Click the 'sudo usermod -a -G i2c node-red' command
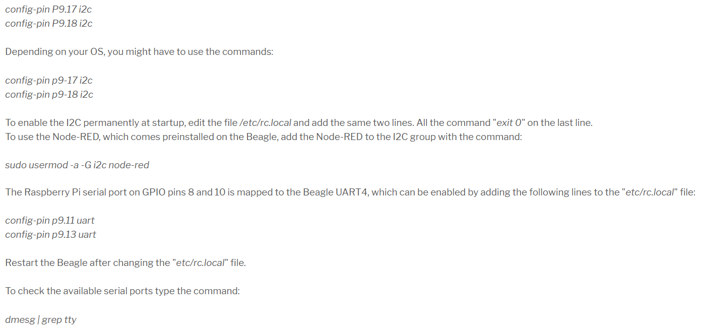Screen dimensions: 702x333 [77, 165]
